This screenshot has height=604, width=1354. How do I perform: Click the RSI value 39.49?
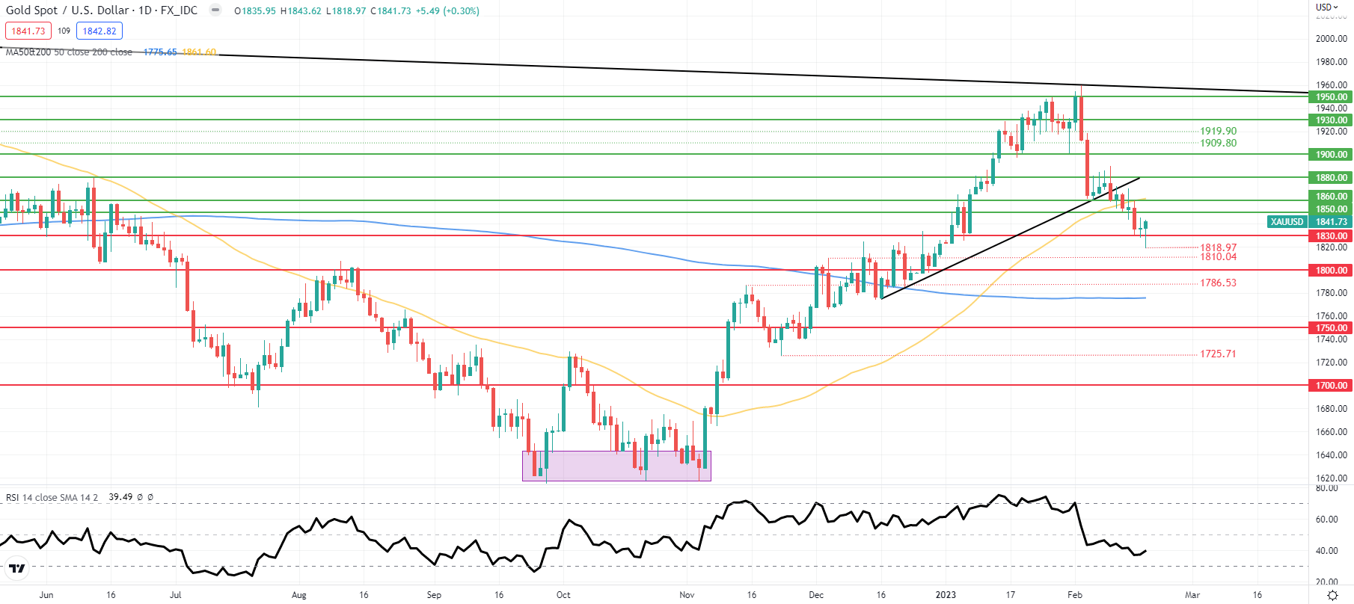120,497
